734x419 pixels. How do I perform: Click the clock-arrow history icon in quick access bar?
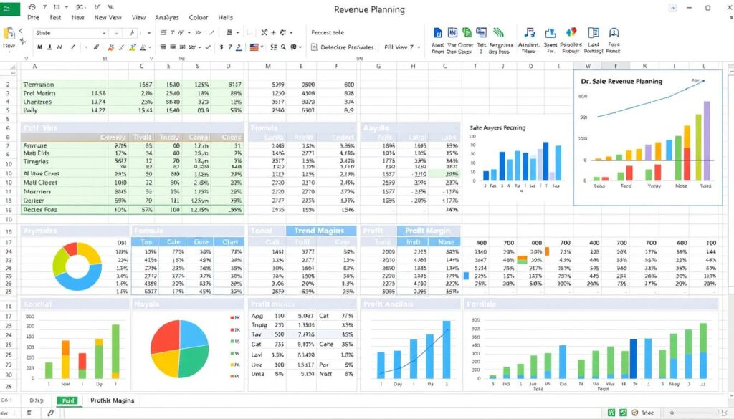(32, 7)
